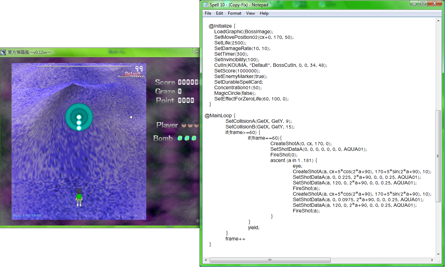Click the 'eye;' line in the code

click(x=297, y=166)
